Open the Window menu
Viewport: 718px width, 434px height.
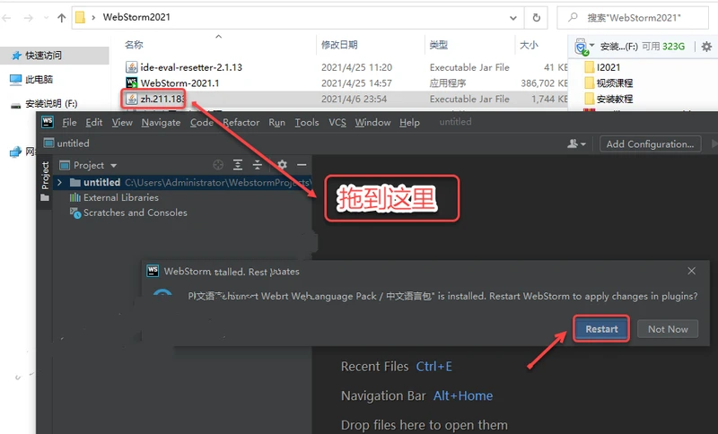[372, 122]
